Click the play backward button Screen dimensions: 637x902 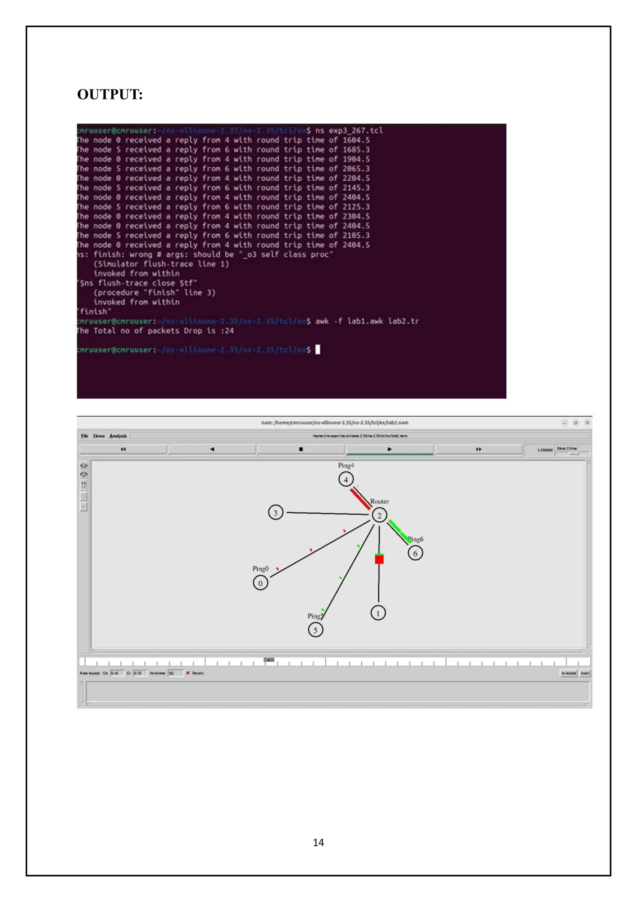[x=212, y=449]
